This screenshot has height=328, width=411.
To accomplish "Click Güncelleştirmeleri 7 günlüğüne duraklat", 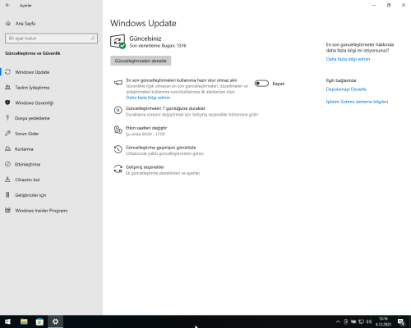I will coord(165,108).
